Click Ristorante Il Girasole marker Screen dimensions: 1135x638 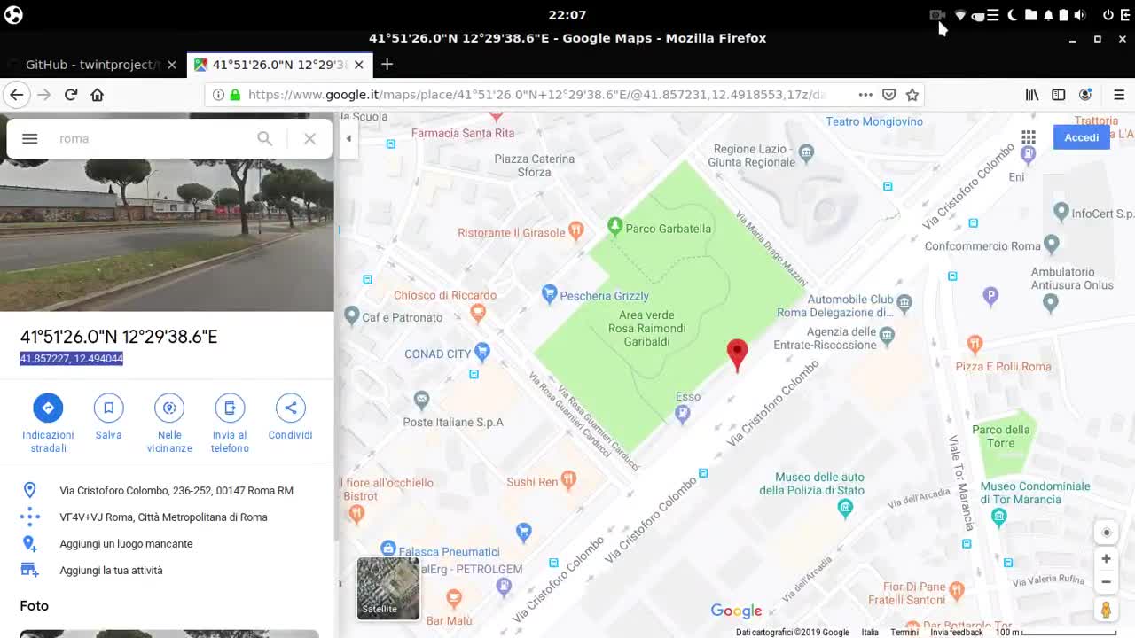[575, 231]
